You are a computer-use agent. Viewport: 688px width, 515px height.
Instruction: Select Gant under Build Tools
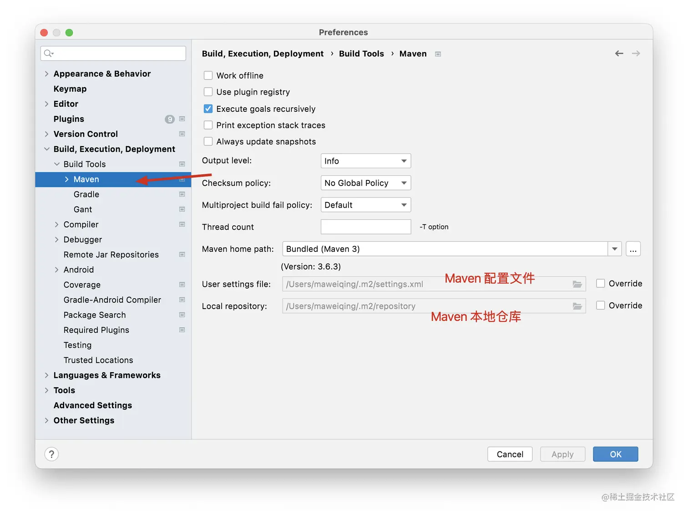click(83, 209)
